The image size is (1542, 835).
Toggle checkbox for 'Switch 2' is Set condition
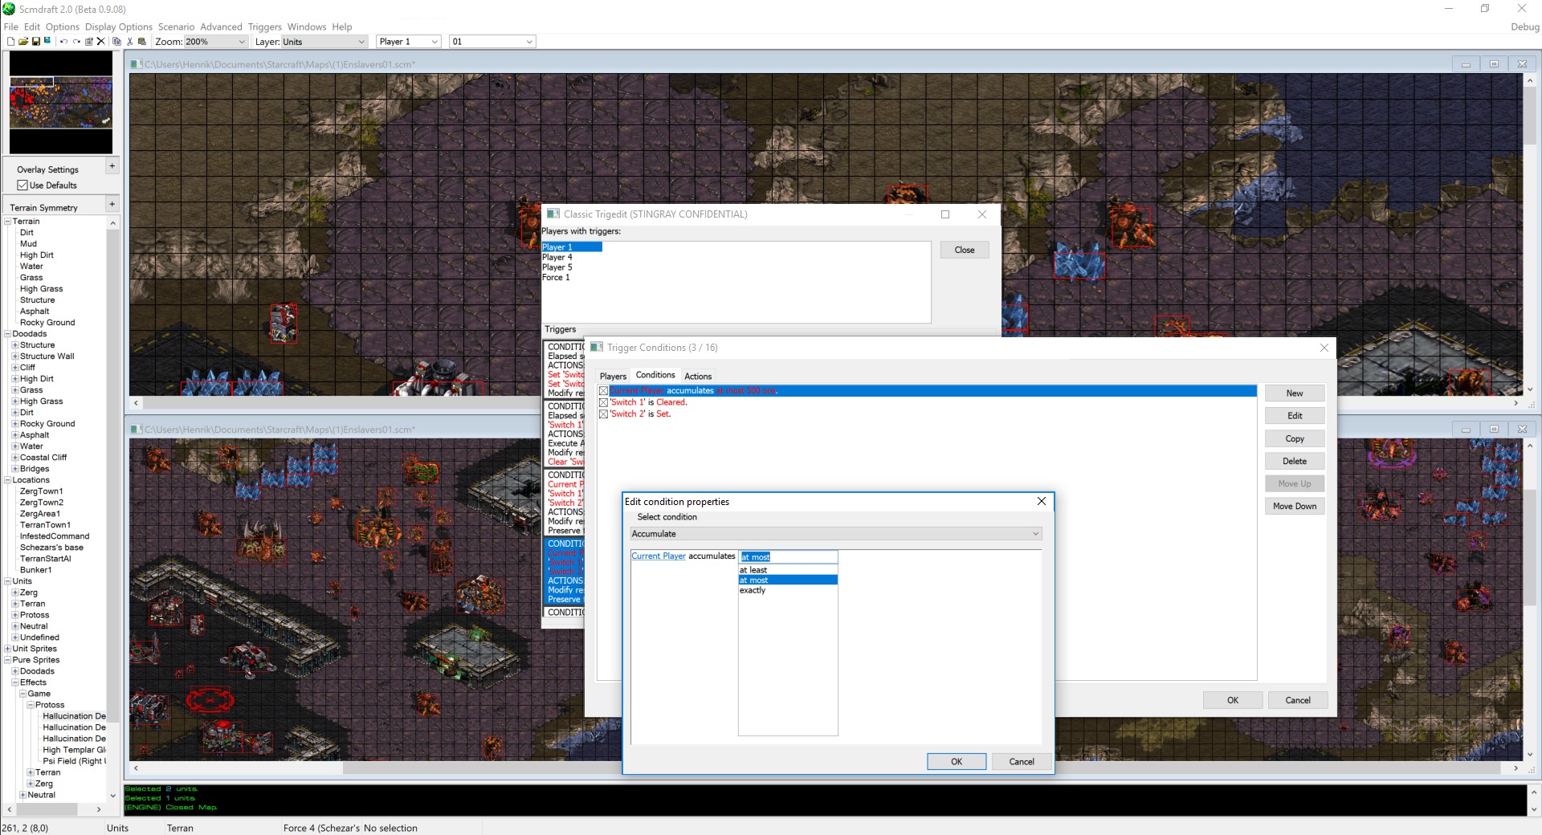point(603,414)
